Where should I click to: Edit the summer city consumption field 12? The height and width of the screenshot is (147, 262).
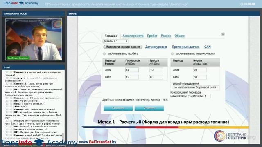pos(132,77)
